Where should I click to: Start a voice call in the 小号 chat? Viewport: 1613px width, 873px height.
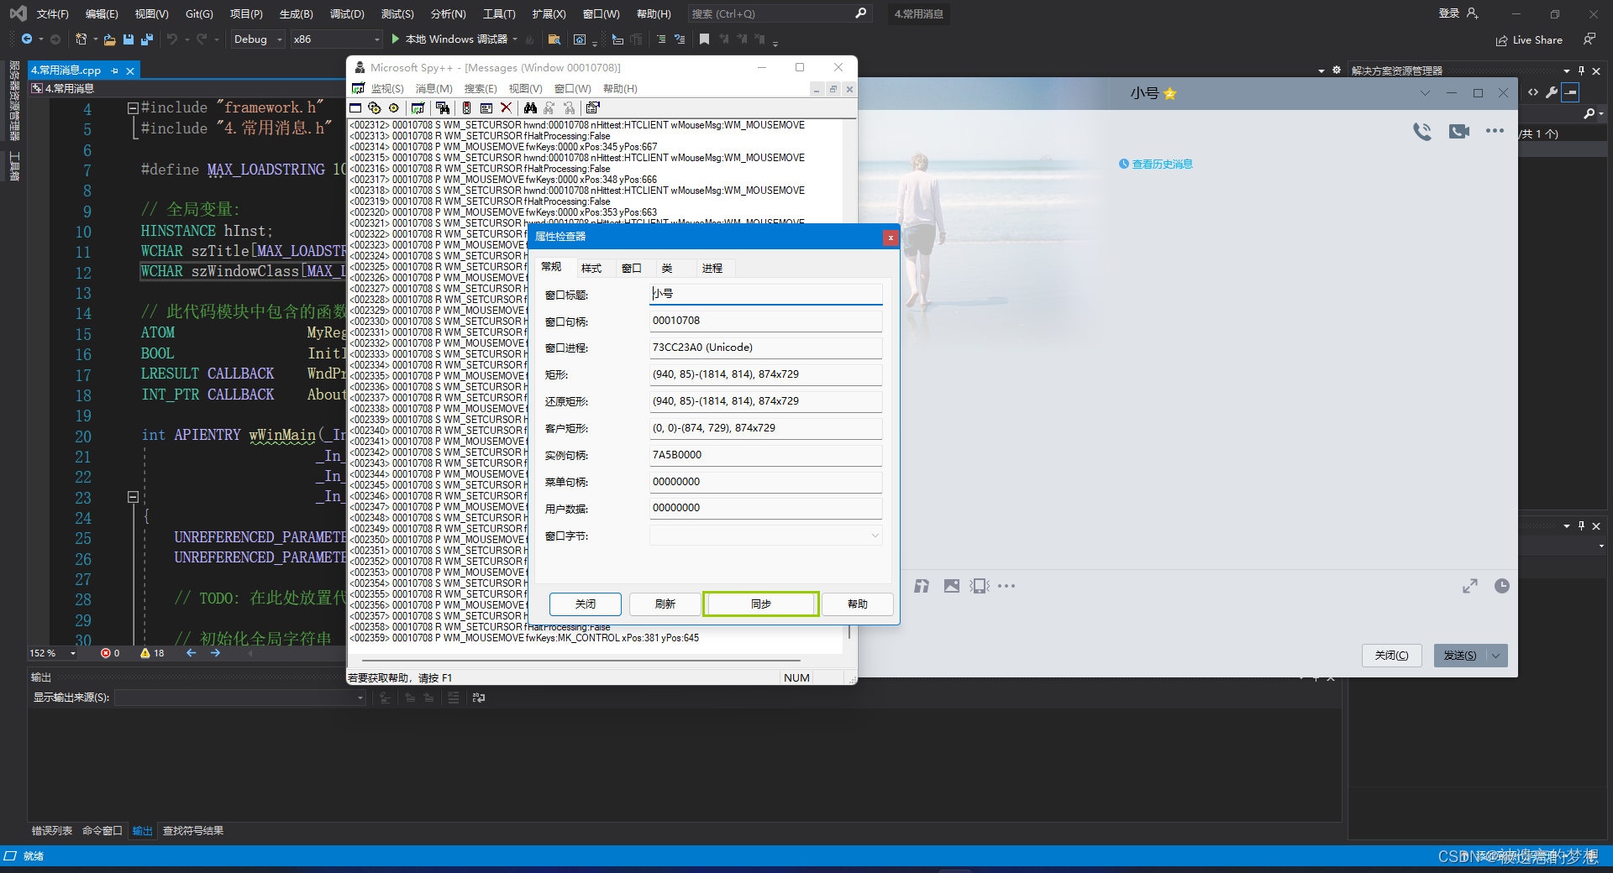1422,131
